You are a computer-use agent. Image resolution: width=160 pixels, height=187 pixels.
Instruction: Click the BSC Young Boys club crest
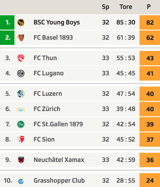point(21,22)
